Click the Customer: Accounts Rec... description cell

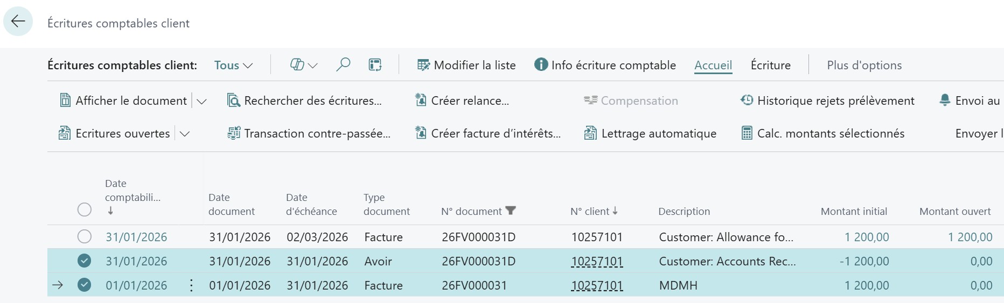(727, 261)
